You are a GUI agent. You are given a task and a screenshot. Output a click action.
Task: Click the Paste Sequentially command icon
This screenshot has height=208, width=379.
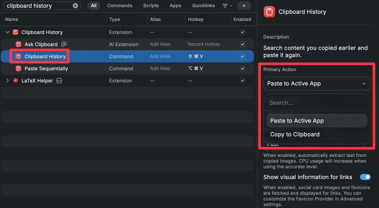(x=19, y=68)
